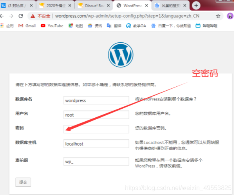235x195 pixels.
Task: Select the WordPress tab
Action: click(132, 5)
